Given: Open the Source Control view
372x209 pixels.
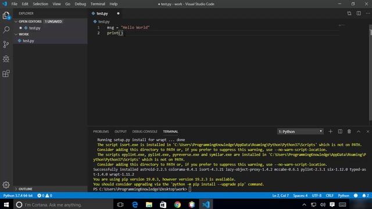Looking at the screenshot, I should pyautogui.click(x=6, y=44).
